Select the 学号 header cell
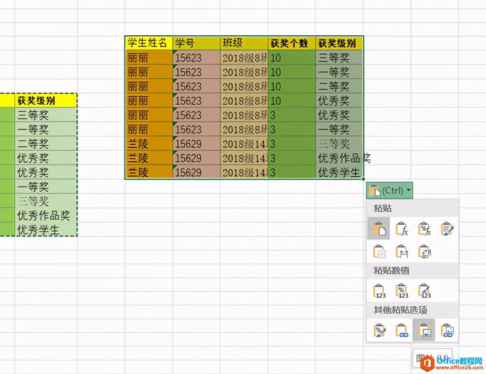 click(x=197, y=43)
